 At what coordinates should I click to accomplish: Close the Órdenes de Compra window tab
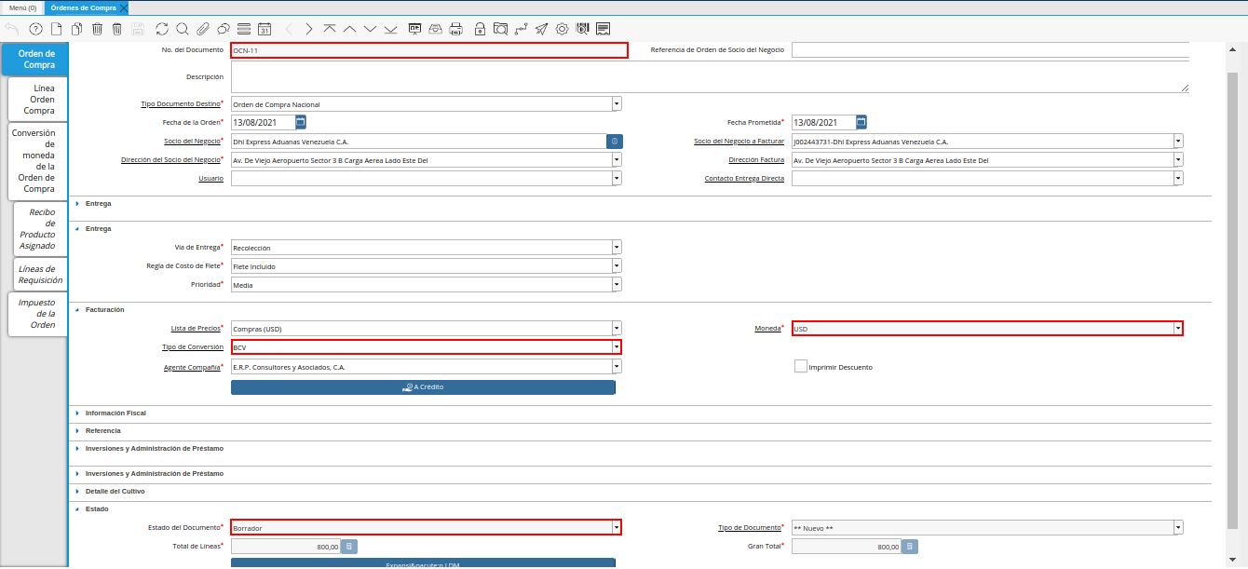(124, 7)
